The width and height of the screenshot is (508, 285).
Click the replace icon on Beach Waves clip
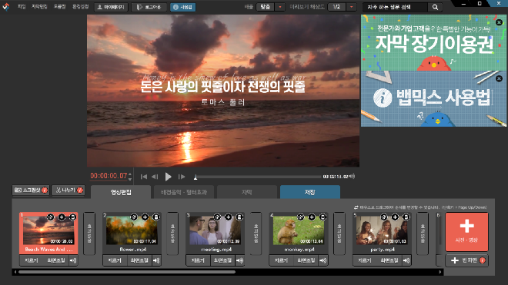coord(50,217)
